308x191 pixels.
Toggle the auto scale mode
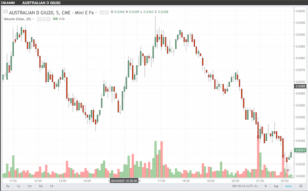pyautogui.click(x=289, y=186)
